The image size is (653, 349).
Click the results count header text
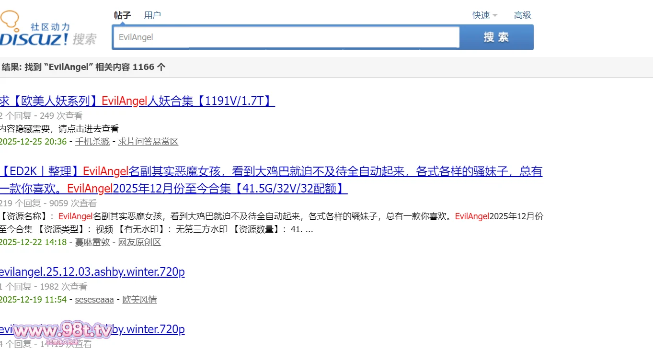click(83, 68)
